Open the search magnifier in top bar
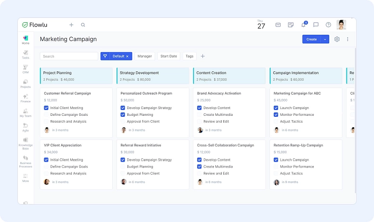Screen dimensions: 374x222 [83, 25]
